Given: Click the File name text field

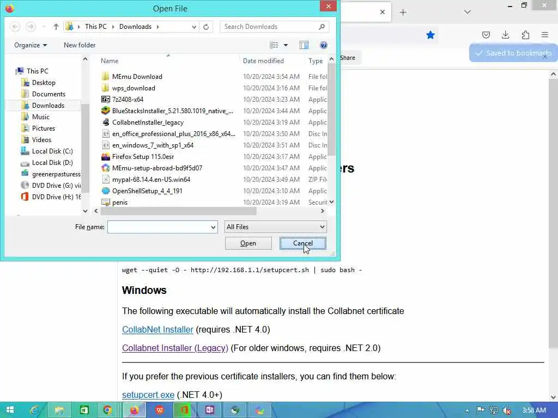Looking at the screenshot, I should (159, 227).
